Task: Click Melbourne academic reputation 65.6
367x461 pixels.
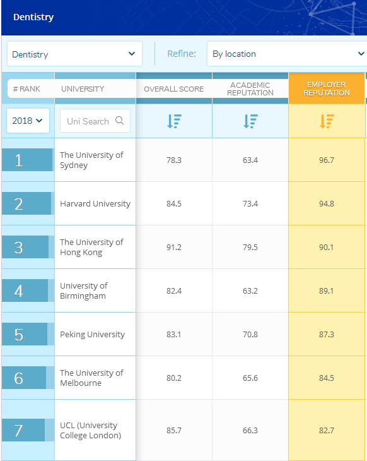Action: tap(250, 378)
